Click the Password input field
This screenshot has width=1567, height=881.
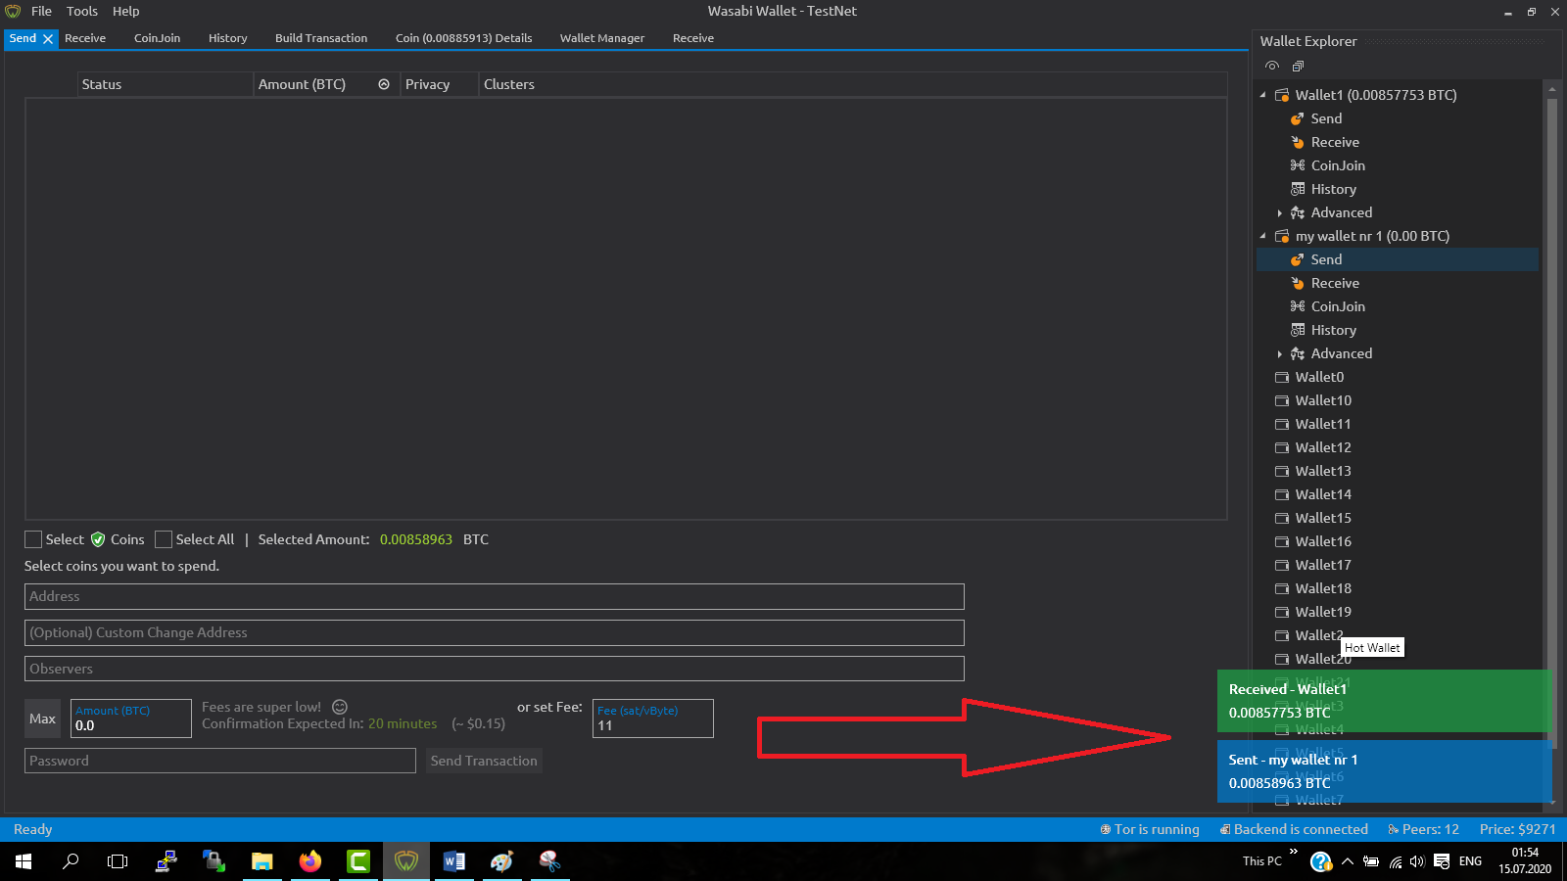click(220, 761)
